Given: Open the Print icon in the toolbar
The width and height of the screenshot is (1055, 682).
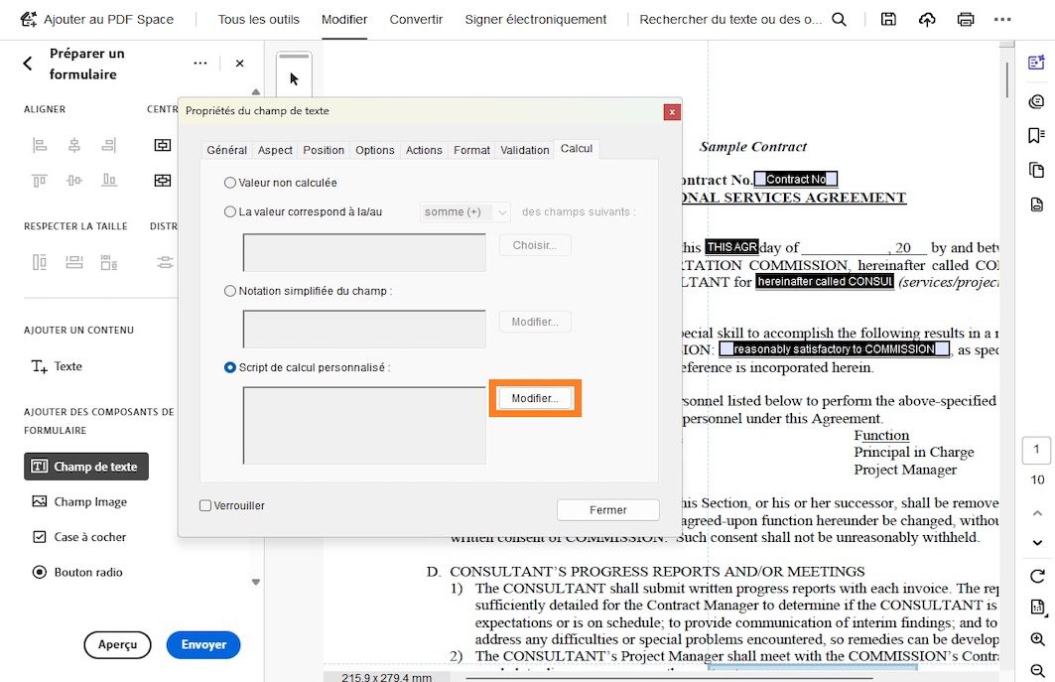Looking at the screenshot, I should pos(964,19).
